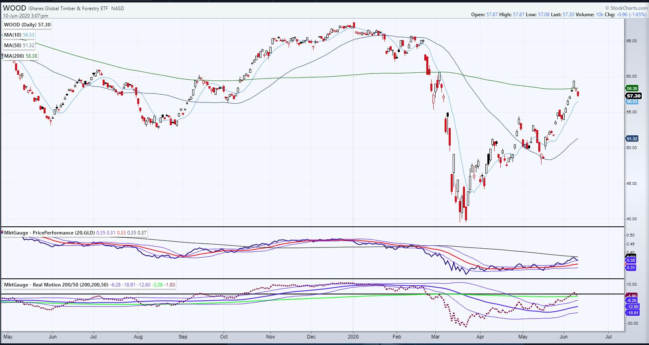Click the 2020 year label on the time axis

pyautogui.click(x=353, y=337)
